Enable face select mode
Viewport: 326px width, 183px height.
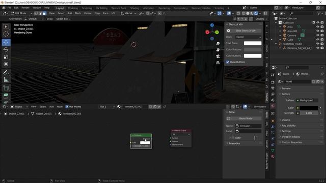tap(44, 13)
